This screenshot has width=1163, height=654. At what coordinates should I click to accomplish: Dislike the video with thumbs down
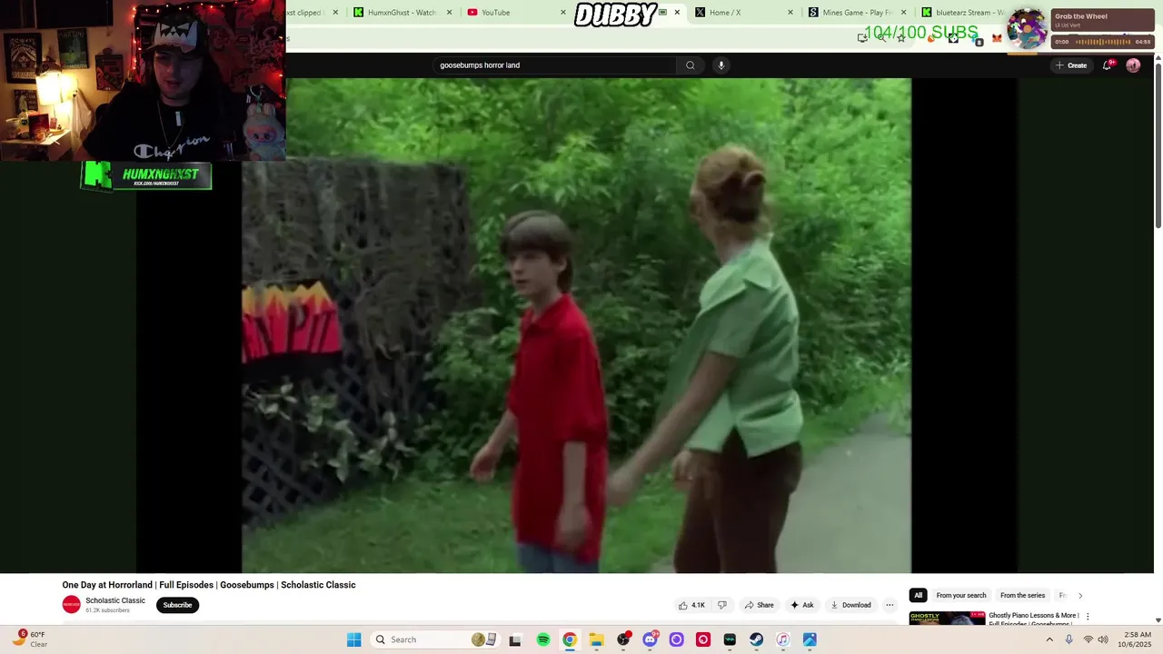coord(722,605)
